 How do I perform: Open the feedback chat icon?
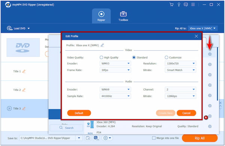[186, 5]
